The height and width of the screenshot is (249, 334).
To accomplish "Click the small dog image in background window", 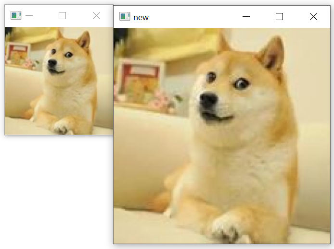I will pos(59,81).
